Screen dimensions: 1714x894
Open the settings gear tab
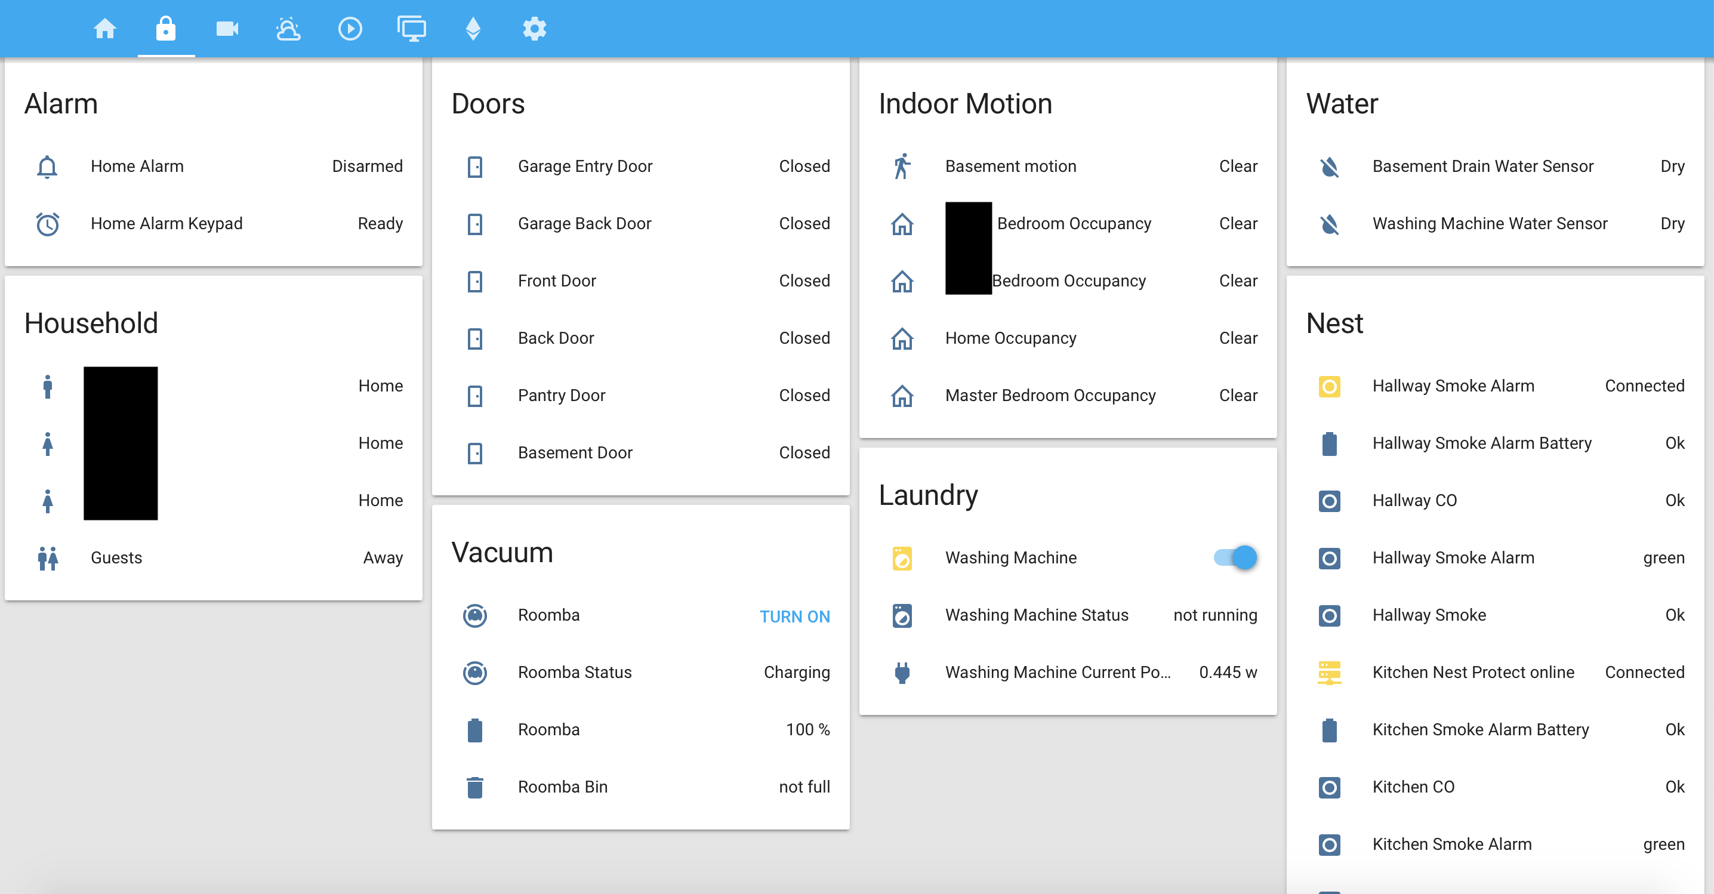[534, 29]
